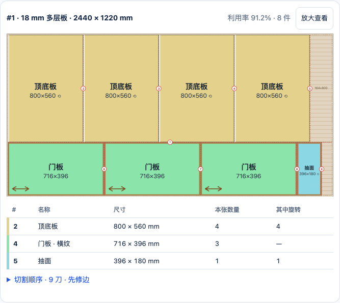The height and width of the screenshot is (303, 340).
Task: Click row number 5 of the 抽面 row
Action: click(15, 261)
